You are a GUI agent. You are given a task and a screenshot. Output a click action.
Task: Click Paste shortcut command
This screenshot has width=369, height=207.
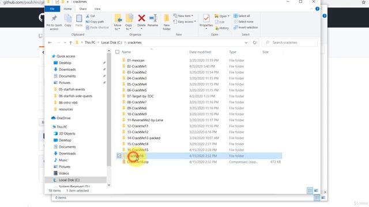tap(97, 28)
